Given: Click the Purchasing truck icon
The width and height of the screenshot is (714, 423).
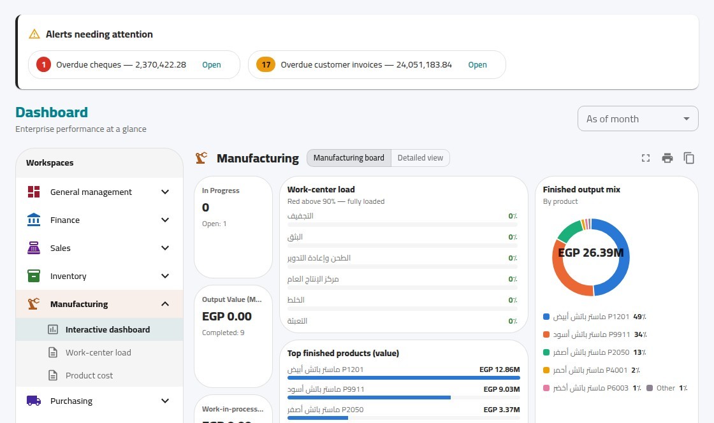Looking at the screenshot, I should [34, 401].
